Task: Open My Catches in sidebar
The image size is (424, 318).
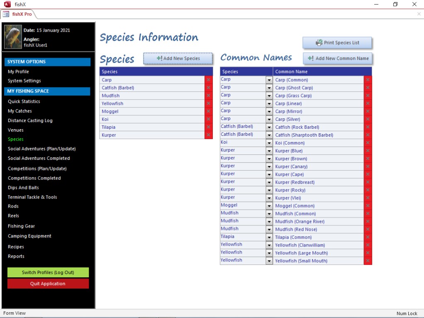Action: [x=19, y=111]
